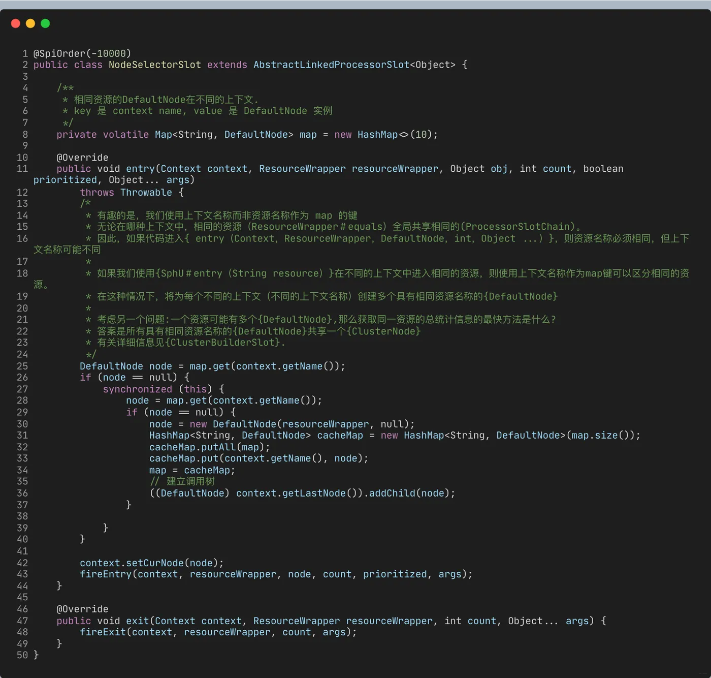Screen dimensions: 711x678
Task: Click 'synchronized (this)' statement
Action: coord(157,389)
